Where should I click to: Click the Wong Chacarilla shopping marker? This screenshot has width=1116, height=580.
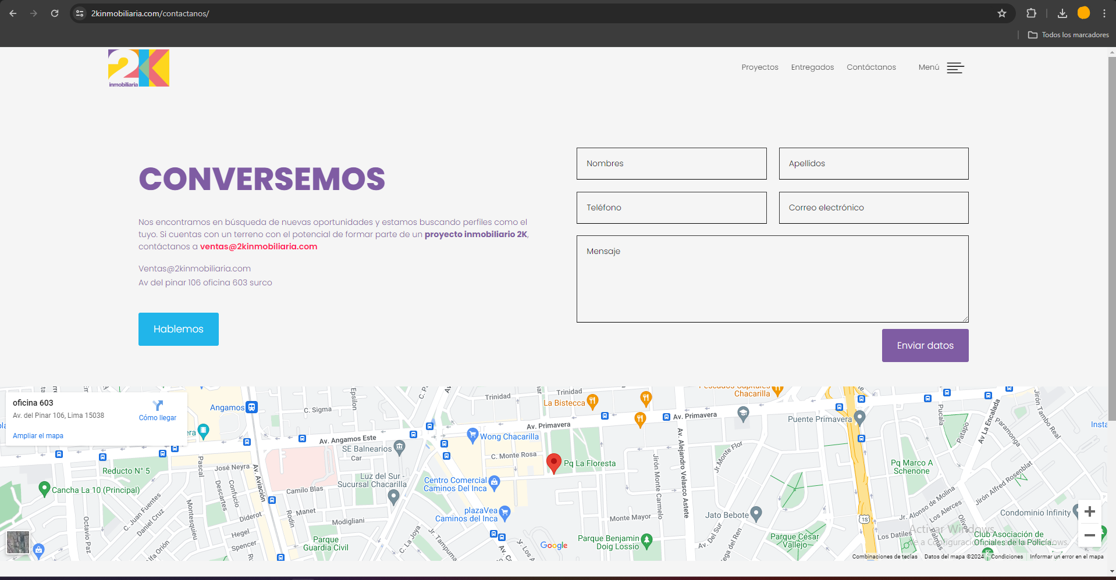click(x=472, y=435)
